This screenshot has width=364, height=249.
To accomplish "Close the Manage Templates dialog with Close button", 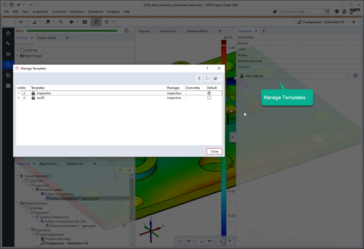I will click(x=214, y=151).
